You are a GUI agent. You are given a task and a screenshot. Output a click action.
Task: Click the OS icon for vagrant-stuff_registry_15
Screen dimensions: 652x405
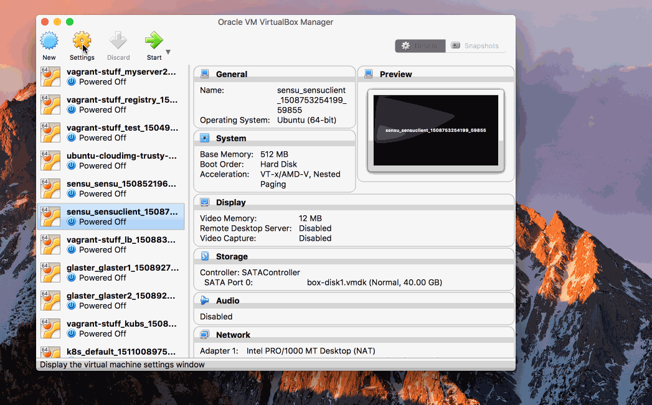click(50, 105)
